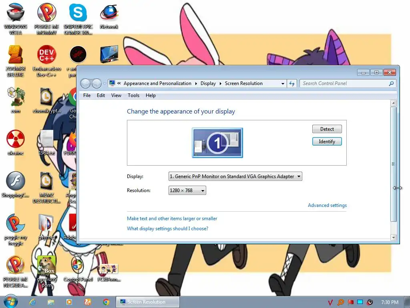Expand the address bar history dropdown
This screenshot has width=410, height=308.
click(x=283, y=83)
